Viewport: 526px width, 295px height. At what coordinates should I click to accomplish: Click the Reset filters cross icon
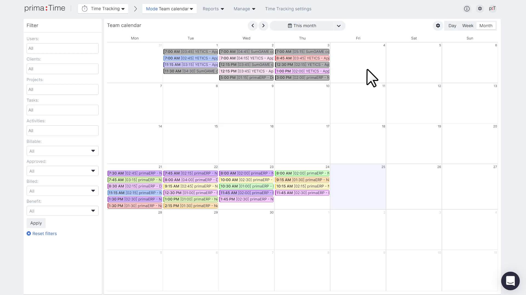[x=29, y=233]
